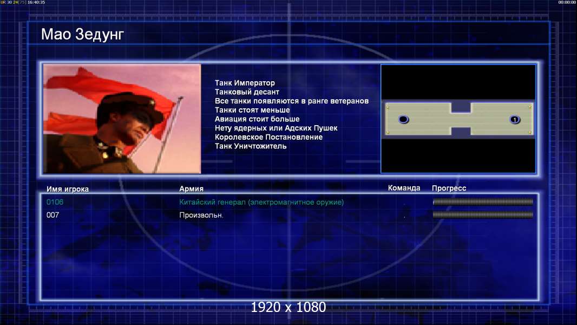Click the 'Китайский генерал (электромагнитное оружие)' army entry
The width and height of the screenshot is (577, 325).
(261, 202)
